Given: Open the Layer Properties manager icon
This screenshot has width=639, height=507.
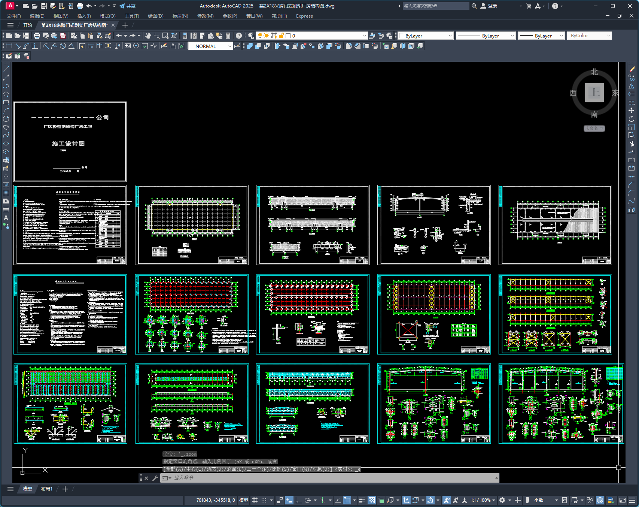Looking at the screenshot, I should (251, 36).
